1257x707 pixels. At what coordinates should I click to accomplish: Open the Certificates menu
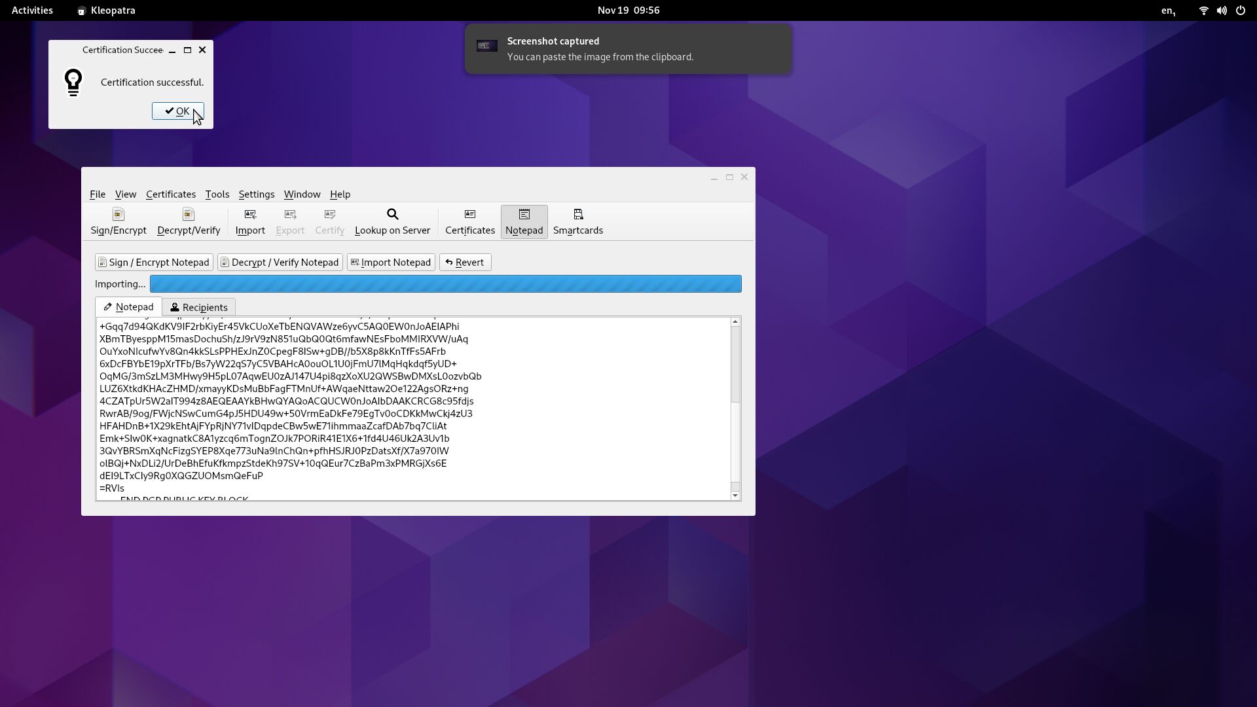pyautogui.click(x=170, y=194)
